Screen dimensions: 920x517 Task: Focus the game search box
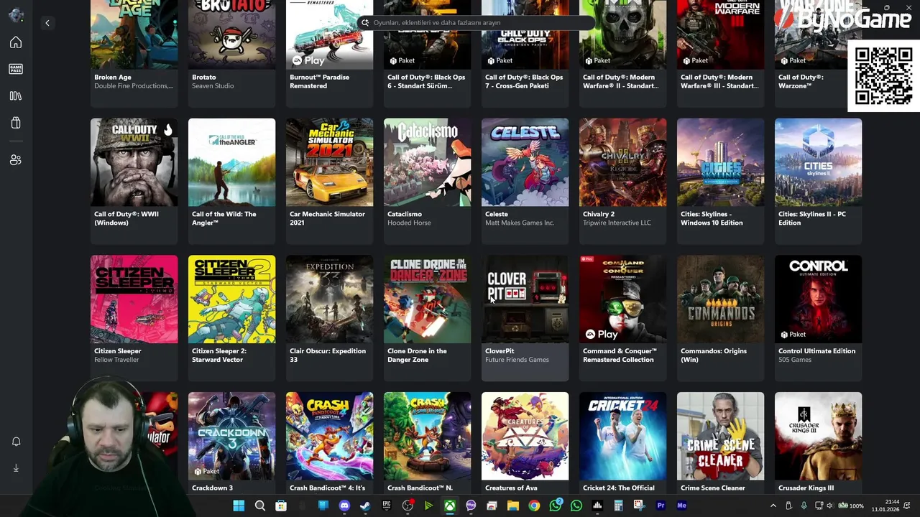point(476,22)
